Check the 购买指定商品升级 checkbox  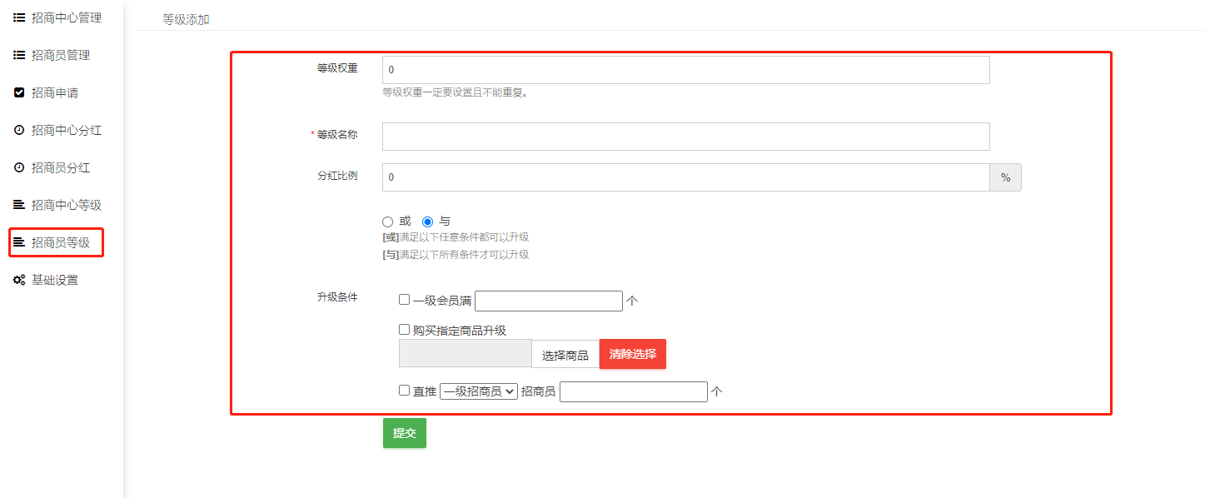pos(405,330)
